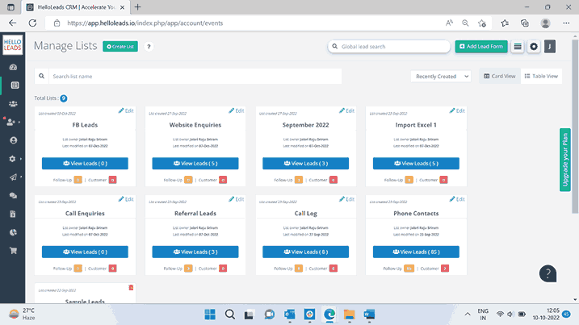
Task: Click the paper-plane campaign icon in the sidebar
Action: 14,177
